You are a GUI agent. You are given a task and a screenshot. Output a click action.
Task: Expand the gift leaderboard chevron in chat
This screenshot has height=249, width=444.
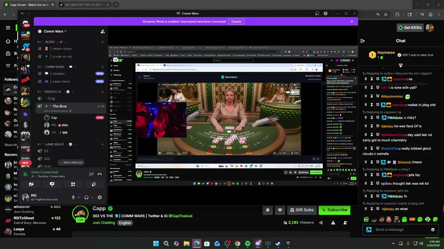401,65
